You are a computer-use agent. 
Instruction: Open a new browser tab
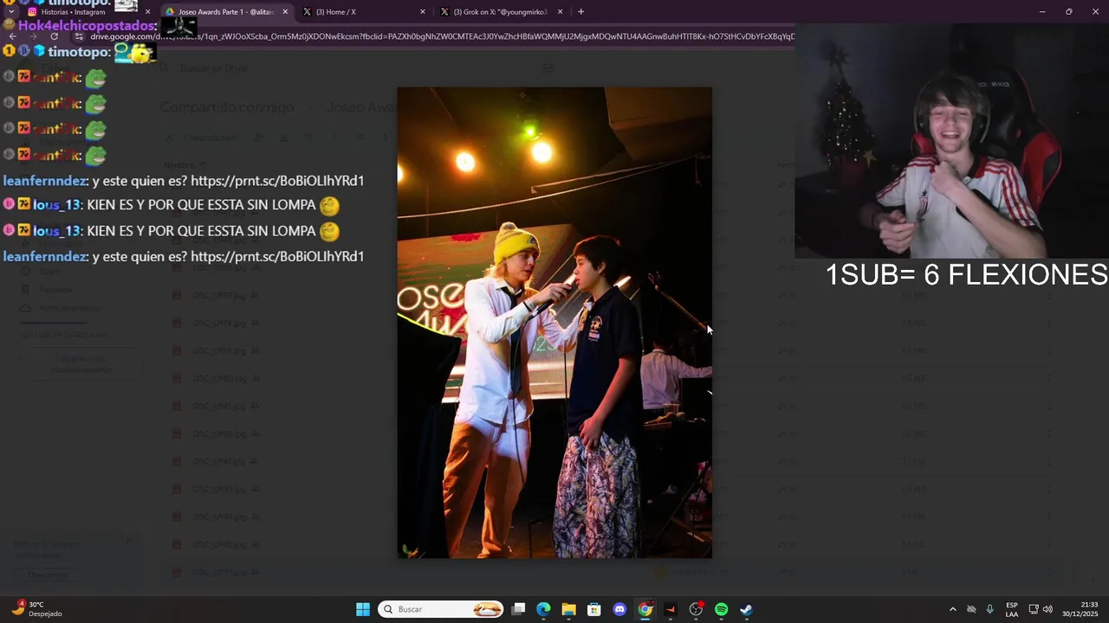[580, 12]
